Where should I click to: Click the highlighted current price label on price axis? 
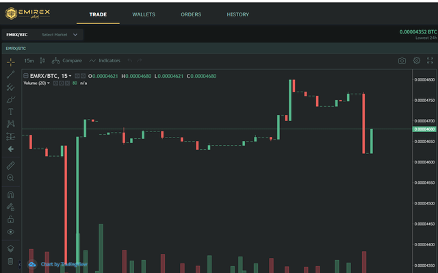pos(424,129)
